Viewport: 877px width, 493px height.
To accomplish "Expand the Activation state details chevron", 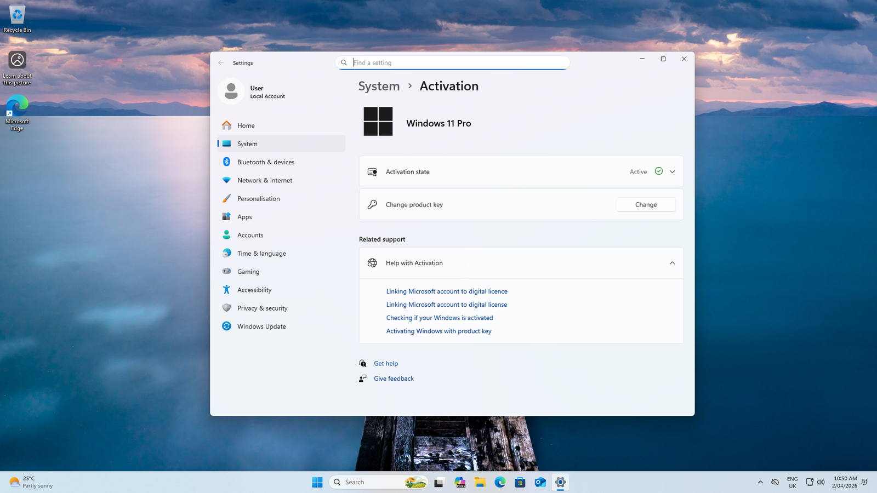I will [672, 171].
